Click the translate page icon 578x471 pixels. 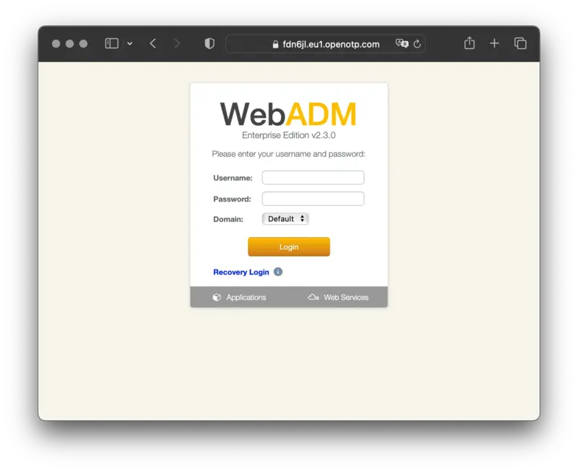tap(402, 43)
